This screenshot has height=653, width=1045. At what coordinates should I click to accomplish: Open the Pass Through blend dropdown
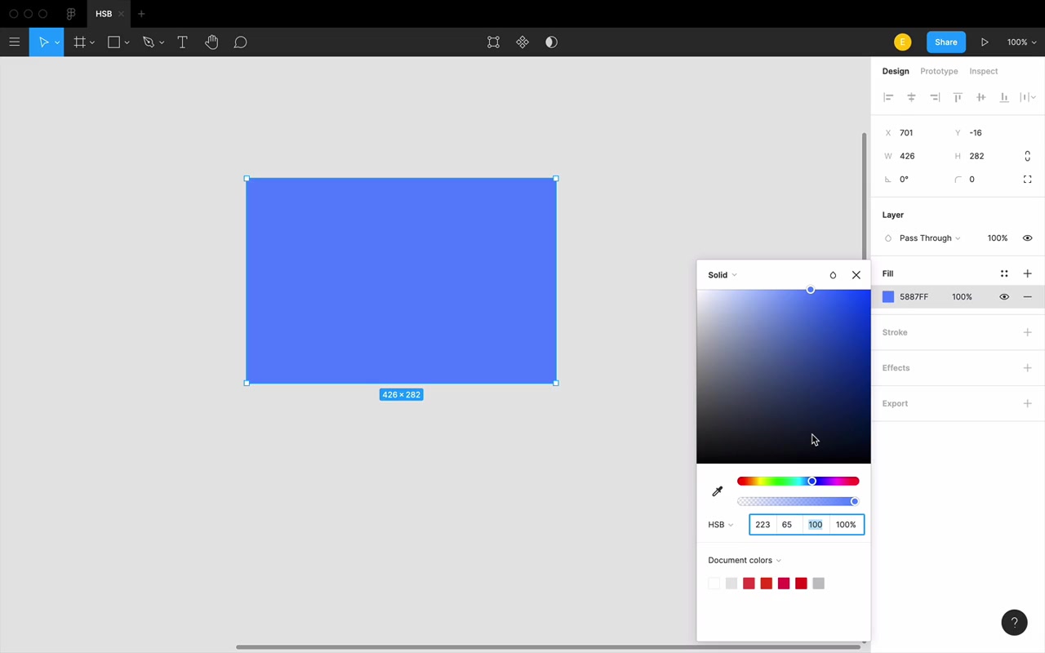930,238
